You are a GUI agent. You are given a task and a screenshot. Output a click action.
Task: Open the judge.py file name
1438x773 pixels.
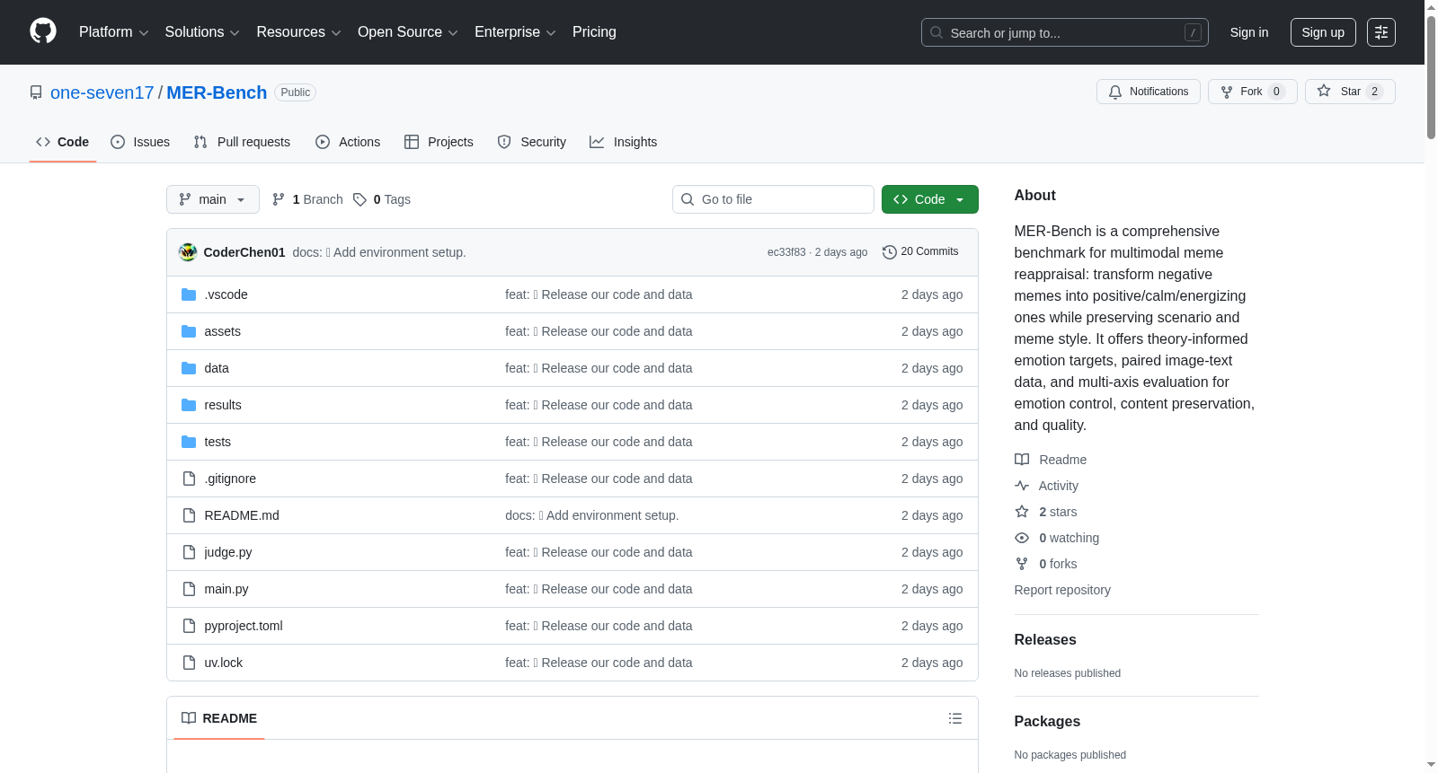(x=228, y=552)
